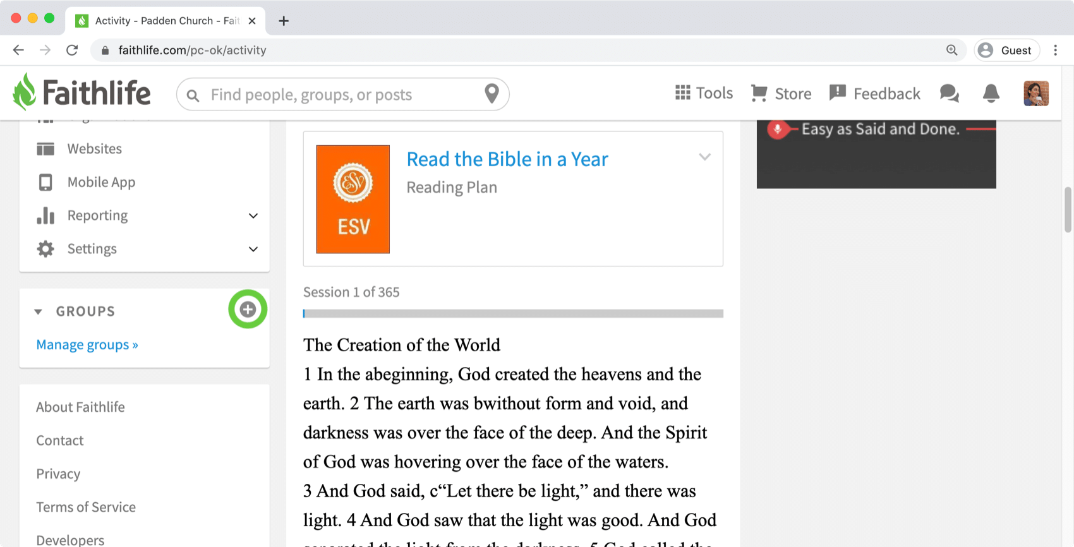Open the Manage groups link
This screenshot has height=547, width=1074.
pyautogui.click(x=87, y=344)
